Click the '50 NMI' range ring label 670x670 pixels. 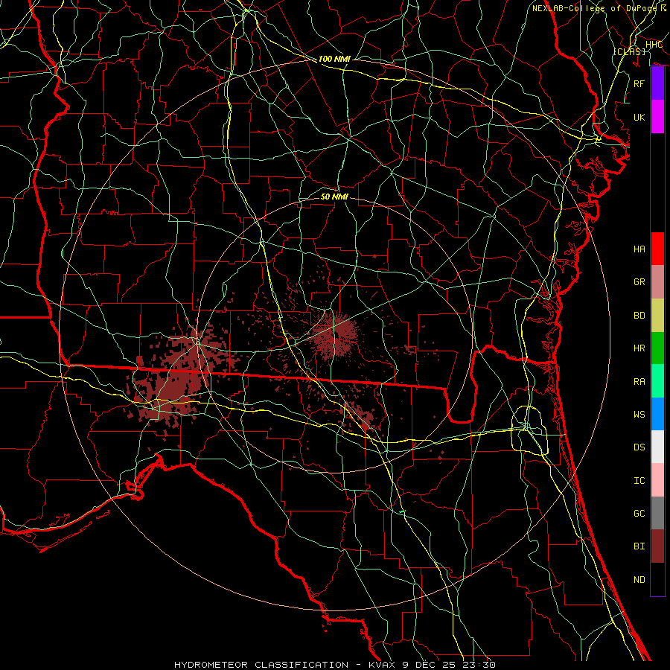[x=334, y=197]
